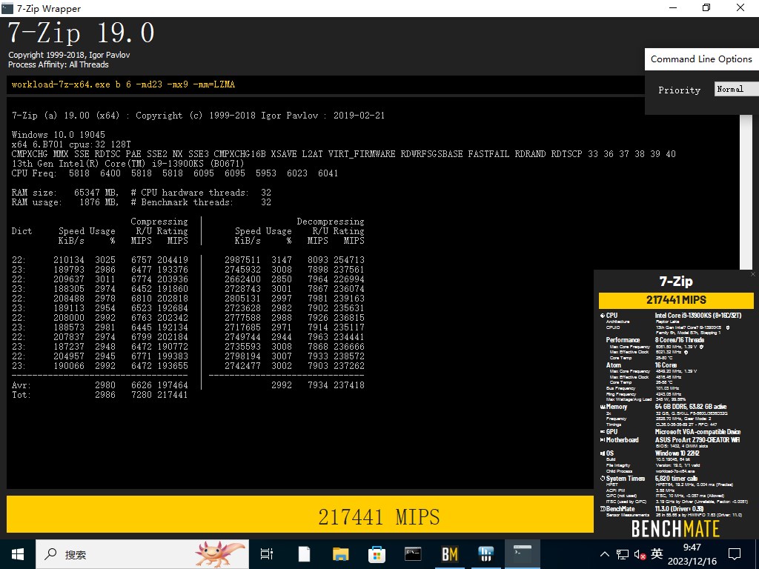This screenshot has width=759, height=569.
Task: Switch input language via 英 indicator
Action: pos(657,553)
